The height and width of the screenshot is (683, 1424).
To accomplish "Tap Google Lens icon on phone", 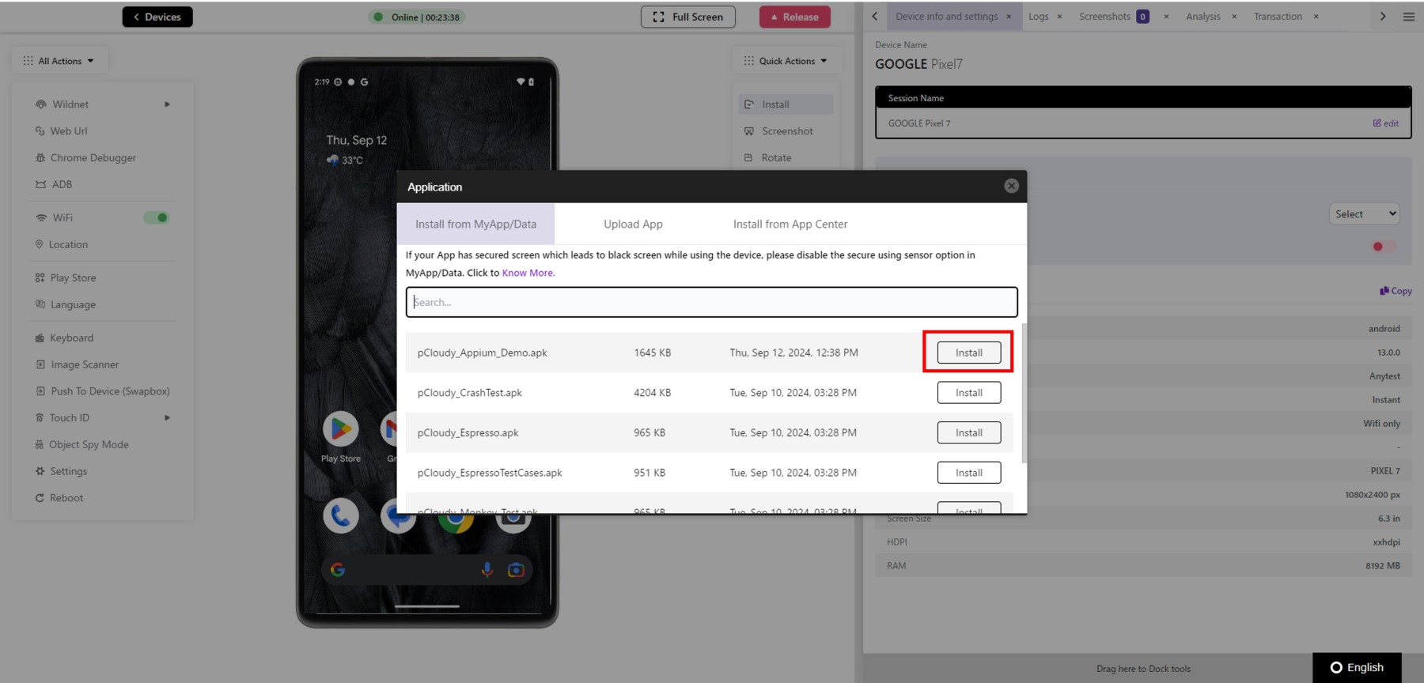I will pos(516,570).
